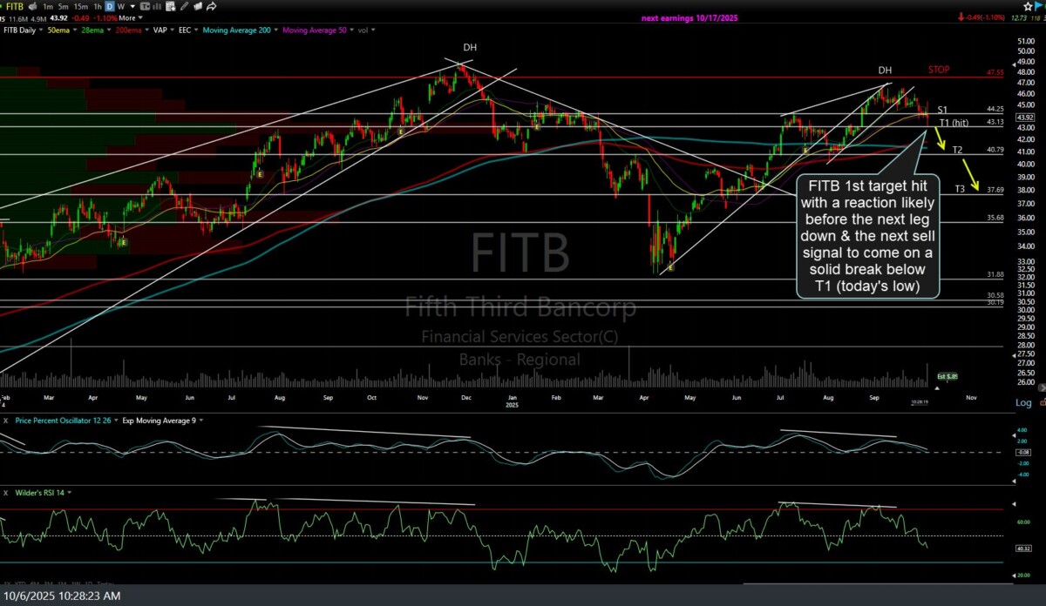Click the bar chart style icon
The image size is (1046, 606).
click(157, 7)
